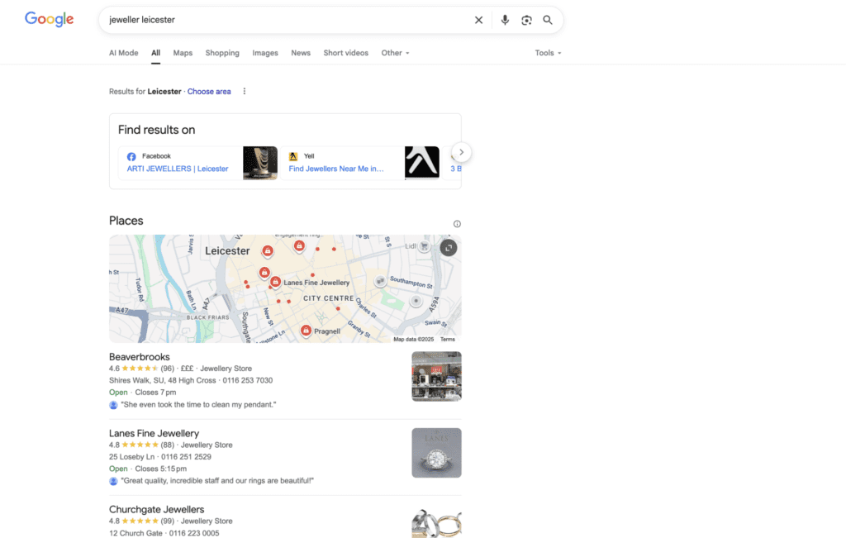The image size is (846, 538).
Task: Click the Pragnell map pin
Action: 306,331
